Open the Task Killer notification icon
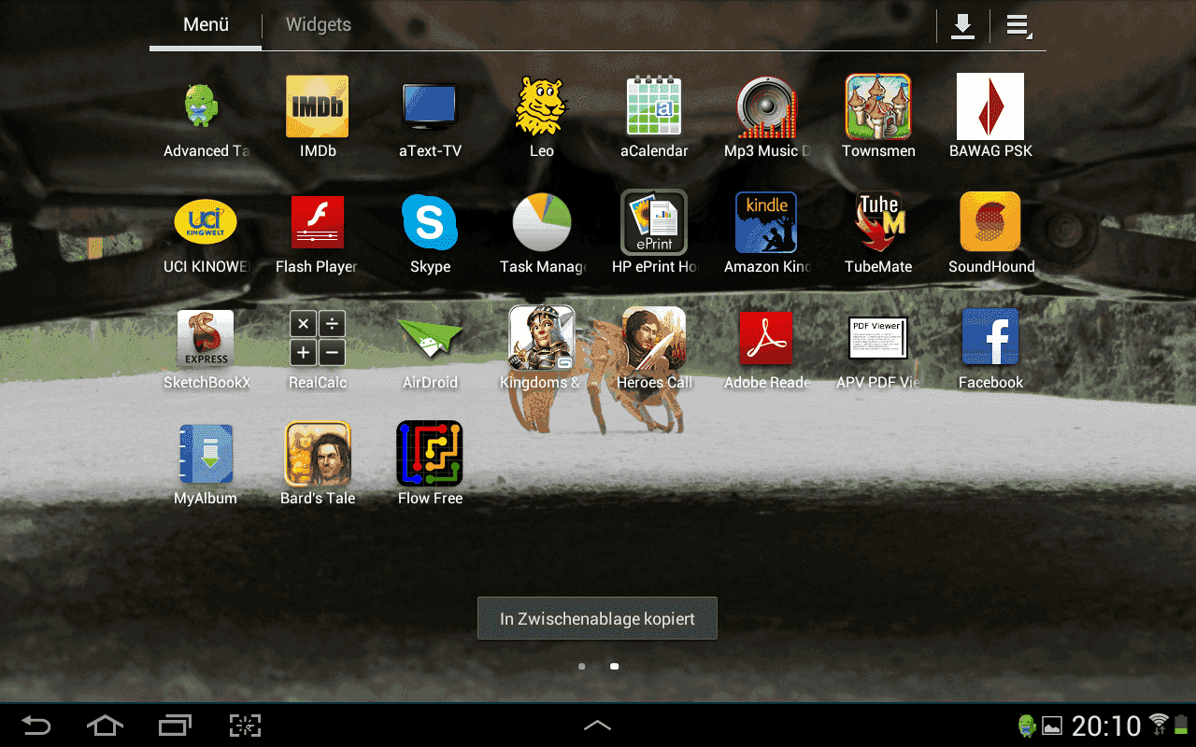 (1027, 726)
